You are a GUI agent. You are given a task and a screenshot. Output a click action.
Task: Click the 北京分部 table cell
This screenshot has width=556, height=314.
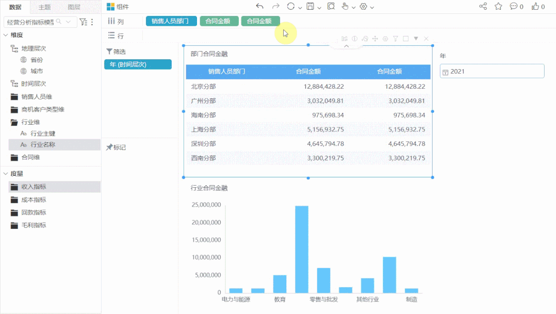204,87
